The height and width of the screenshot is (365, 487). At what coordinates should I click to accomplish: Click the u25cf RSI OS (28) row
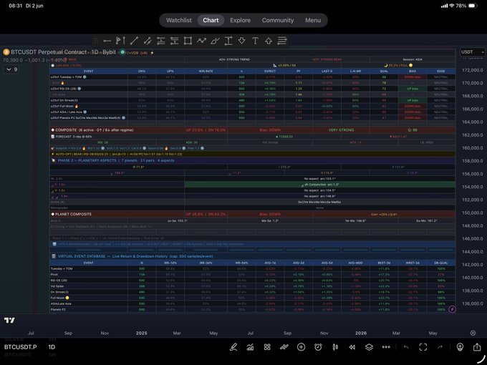coord(253,89)
